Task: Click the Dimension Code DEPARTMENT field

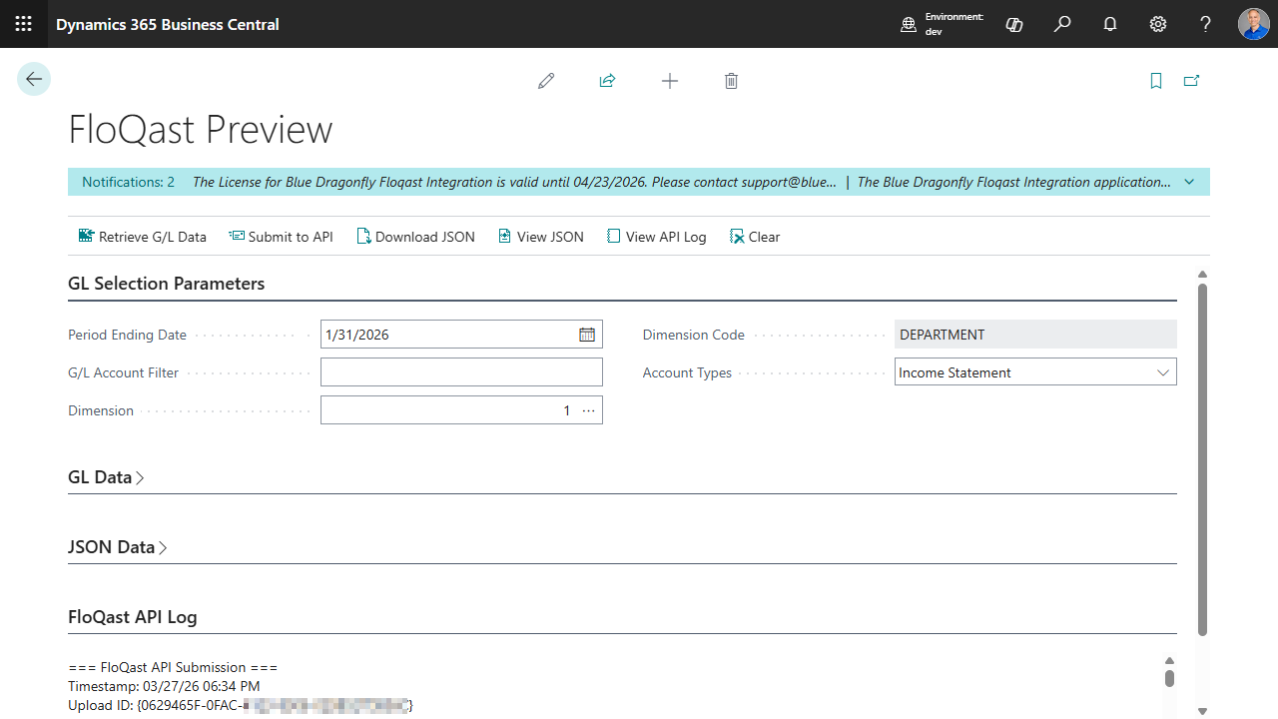Action: pos(1035,335)
